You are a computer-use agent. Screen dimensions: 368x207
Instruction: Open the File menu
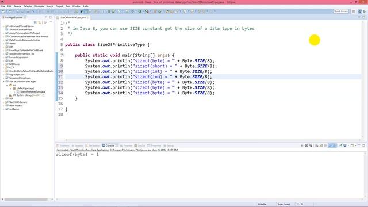click(x=3, y=6)
